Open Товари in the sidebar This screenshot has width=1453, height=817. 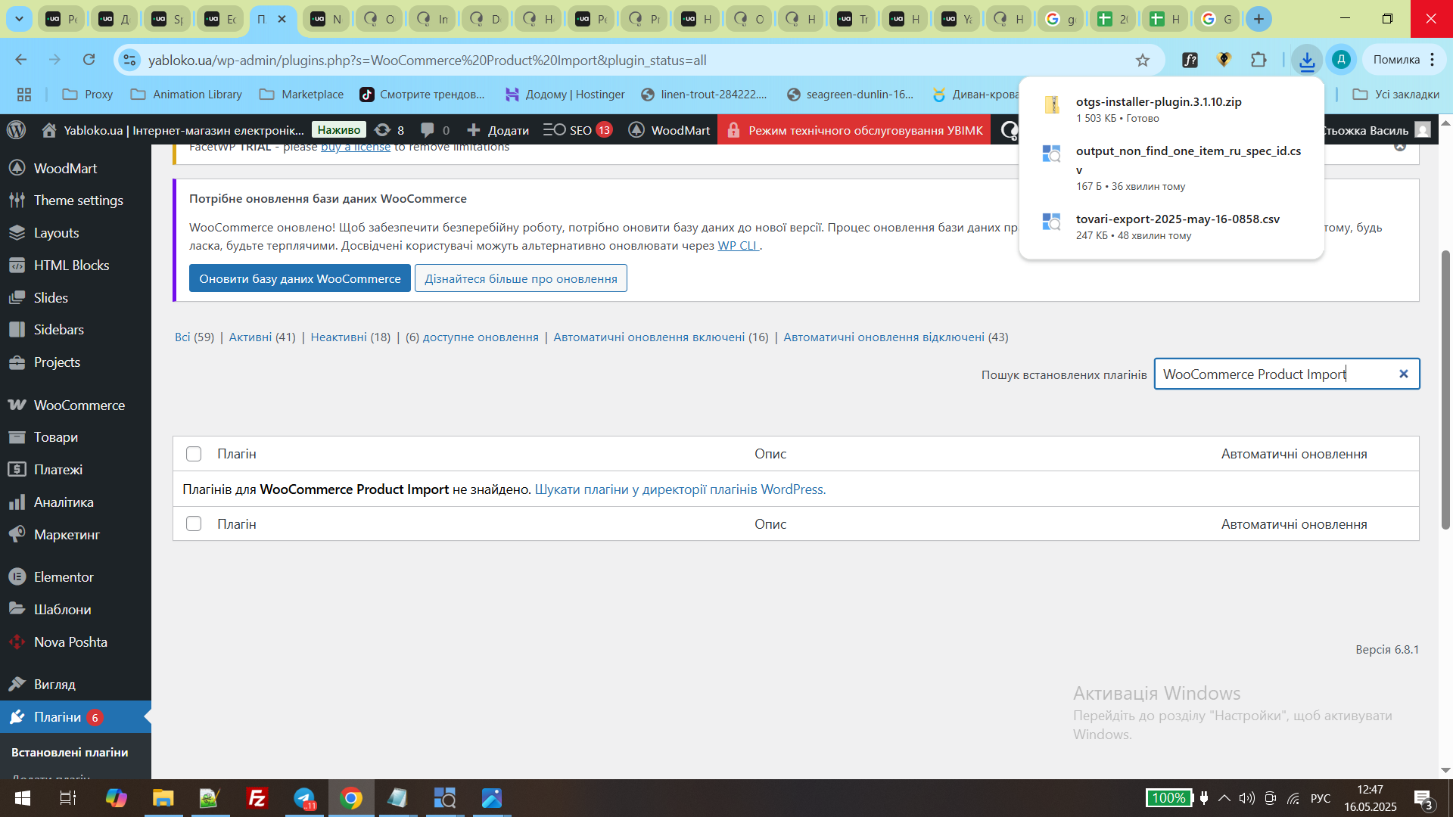point(55,437)
